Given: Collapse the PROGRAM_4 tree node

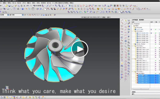Looking at the screenshot, I should pyautogui.click(x=133, y=72).
